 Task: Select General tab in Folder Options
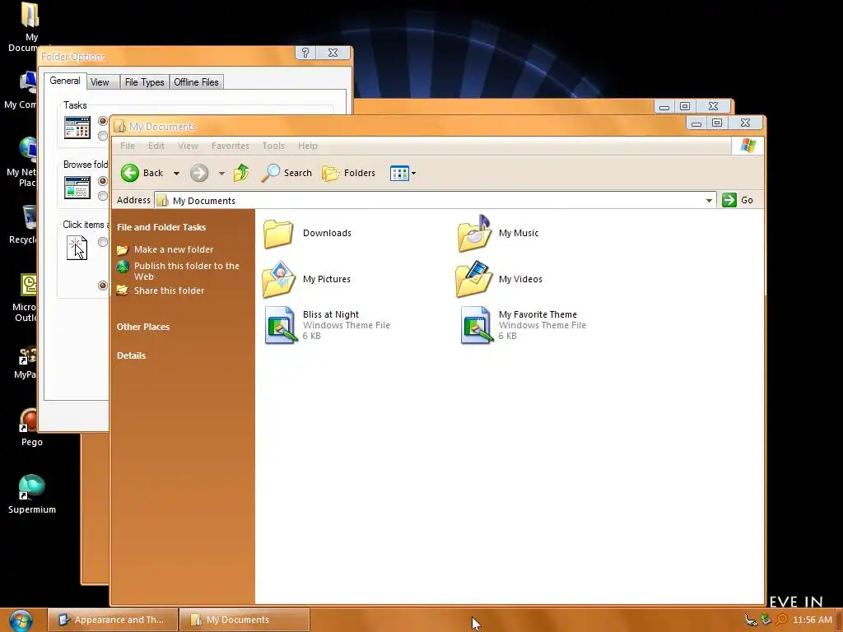[65, 81]
